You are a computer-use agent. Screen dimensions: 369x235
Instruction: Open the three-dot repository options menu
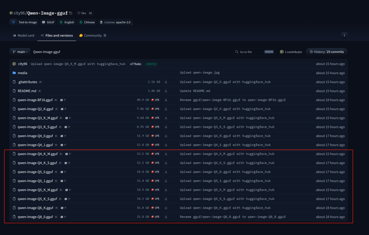pyautogui.click(x=344, y=36)
